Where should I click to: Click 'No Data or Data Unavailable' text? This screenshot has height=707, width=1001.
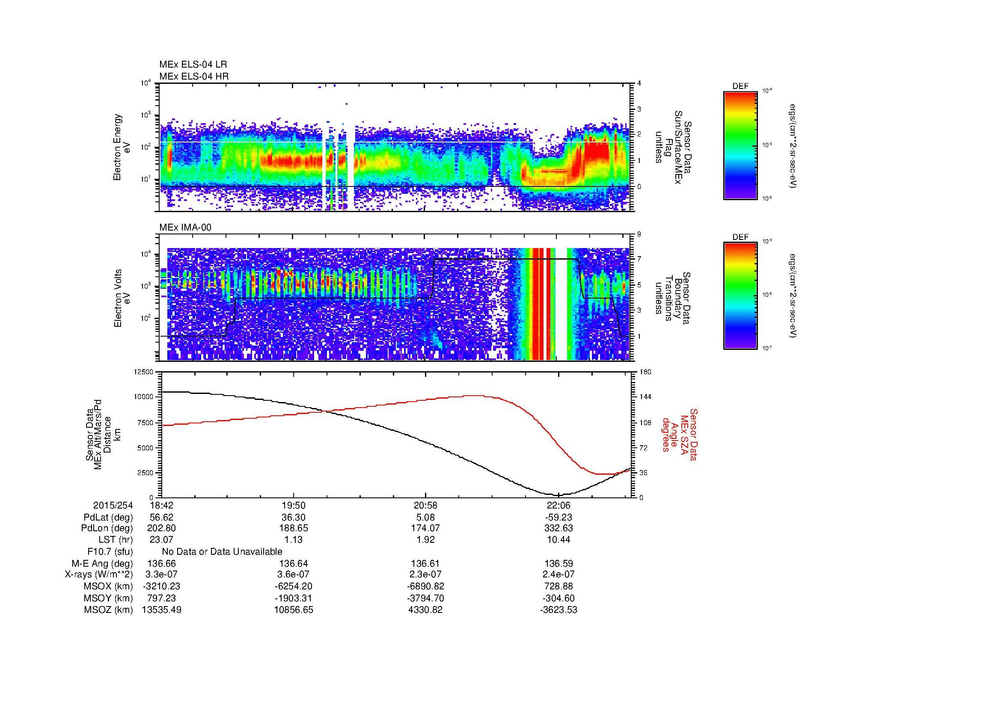[222, 552]
